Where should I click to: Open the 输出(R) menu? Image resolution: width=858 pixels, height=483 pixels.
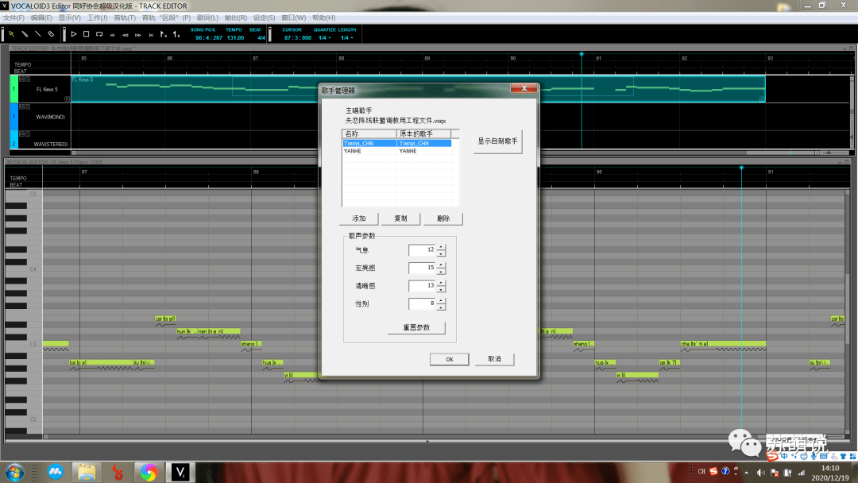[x=236, y=18]
